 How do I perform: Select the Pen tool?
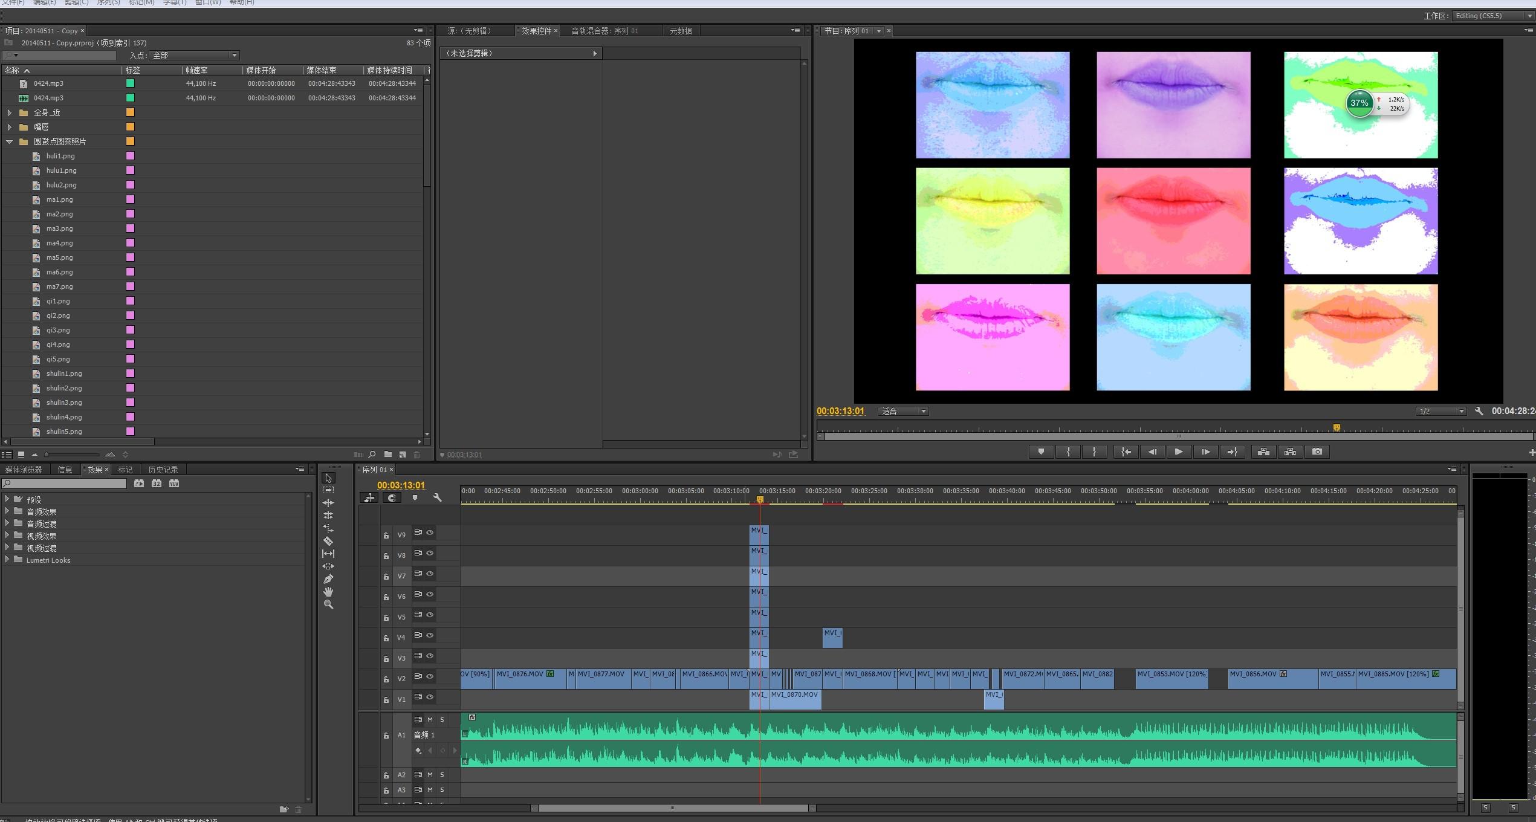pos(328,579)
